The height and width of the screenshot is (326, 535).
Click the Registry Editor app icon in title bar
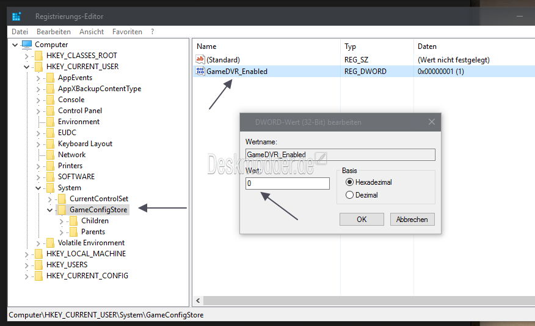(x=16, y=16)
